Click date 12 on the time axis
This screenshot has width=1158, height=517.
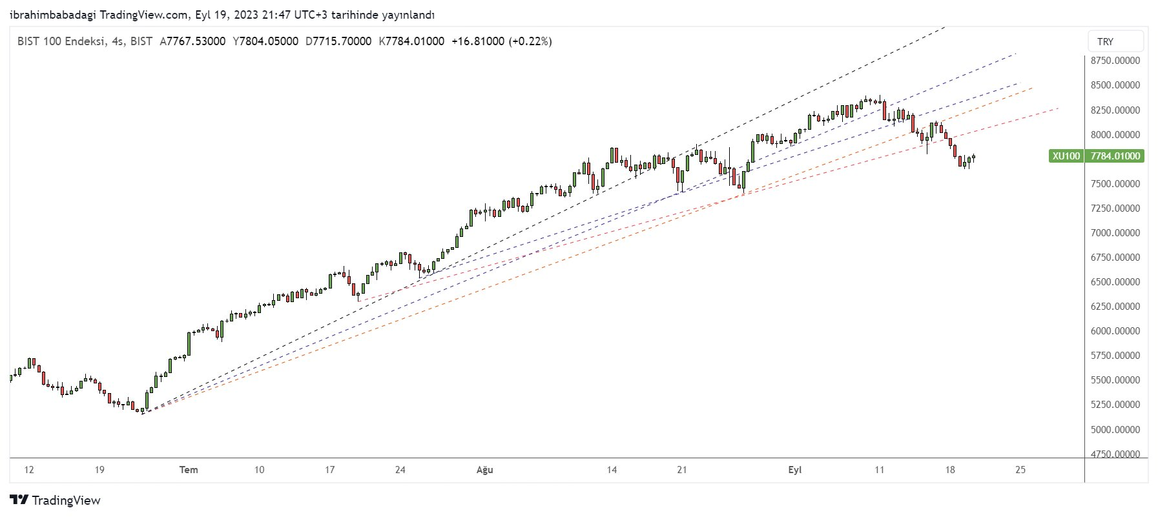point(29,470)
